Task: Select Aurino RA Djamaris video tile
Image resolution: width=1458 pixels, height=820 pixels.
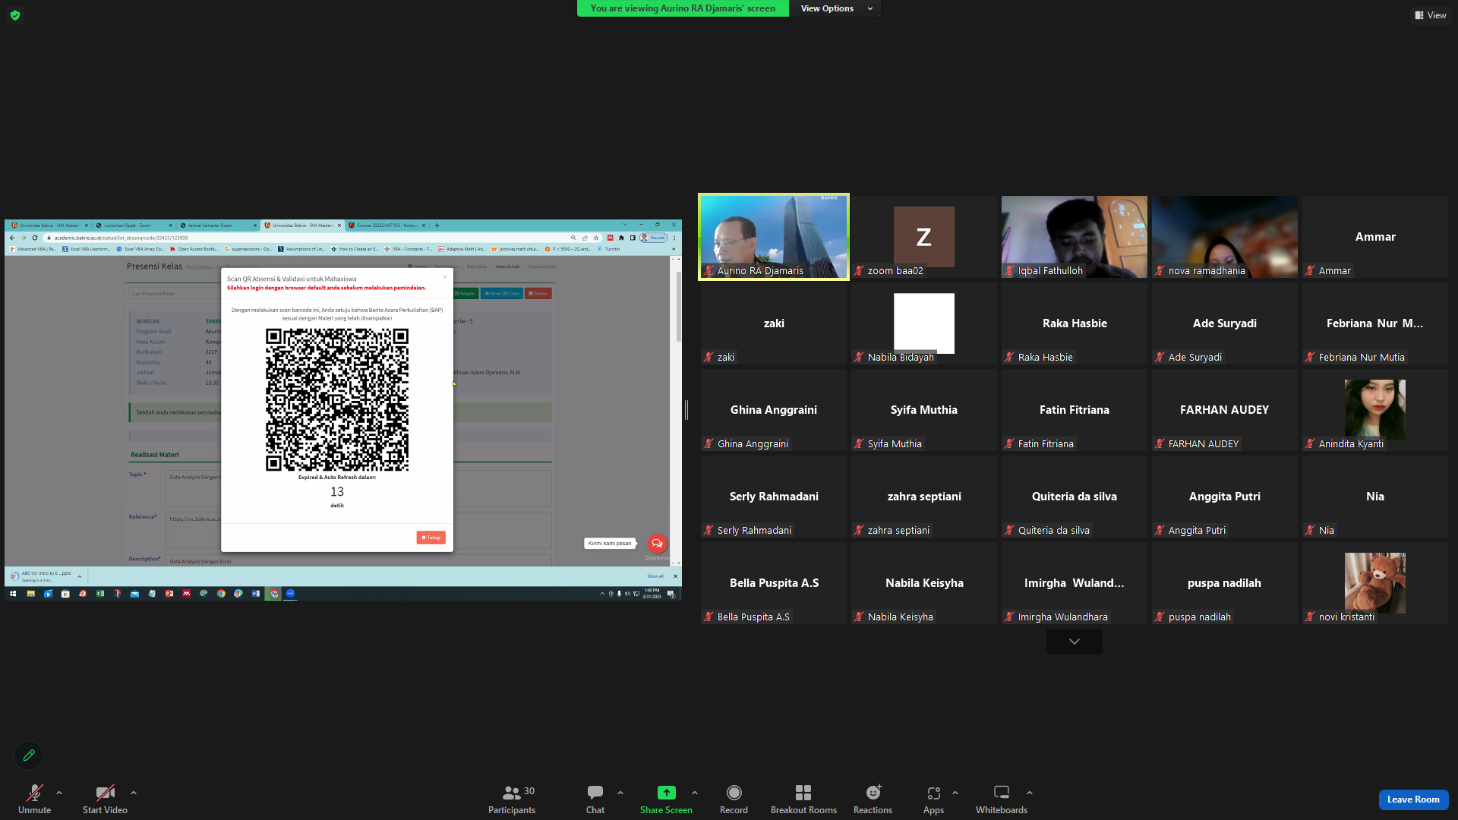Action: point(774,237)
